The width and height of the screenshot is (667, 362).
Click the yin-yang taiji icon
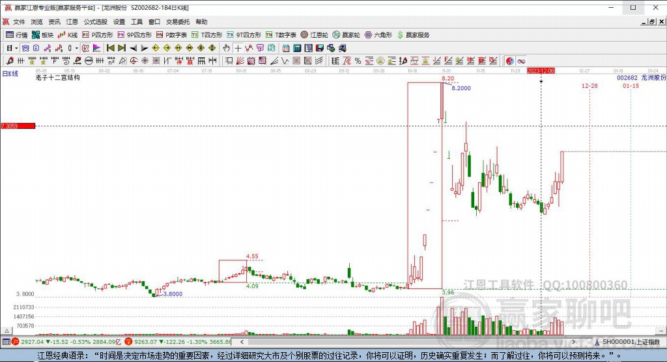pos(509,61)
